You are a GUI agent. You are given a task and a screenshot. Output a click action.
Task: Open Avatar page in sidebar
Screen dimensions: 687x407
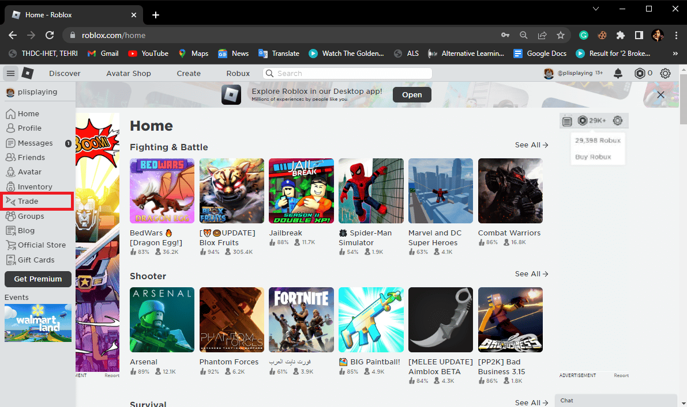tap(29, 172)
